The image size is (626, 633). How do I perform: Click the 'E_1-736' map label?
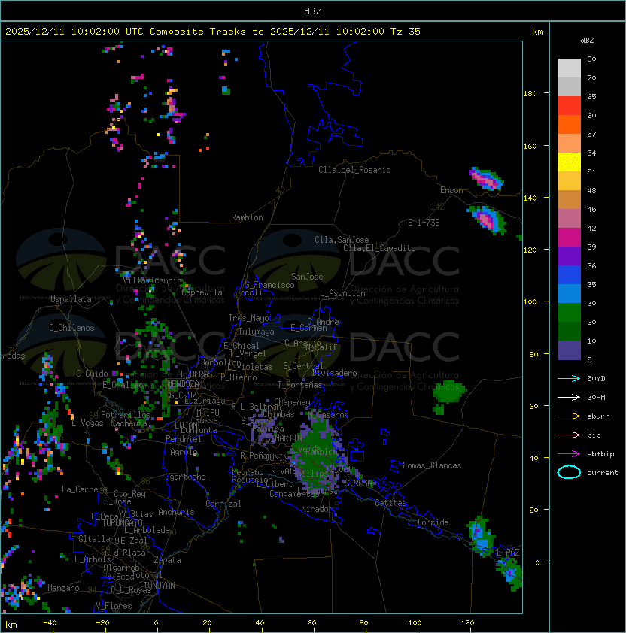point(424,223)
